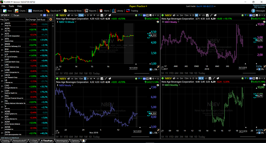Open WatchLists from the toolbar

tap(36, 11)
